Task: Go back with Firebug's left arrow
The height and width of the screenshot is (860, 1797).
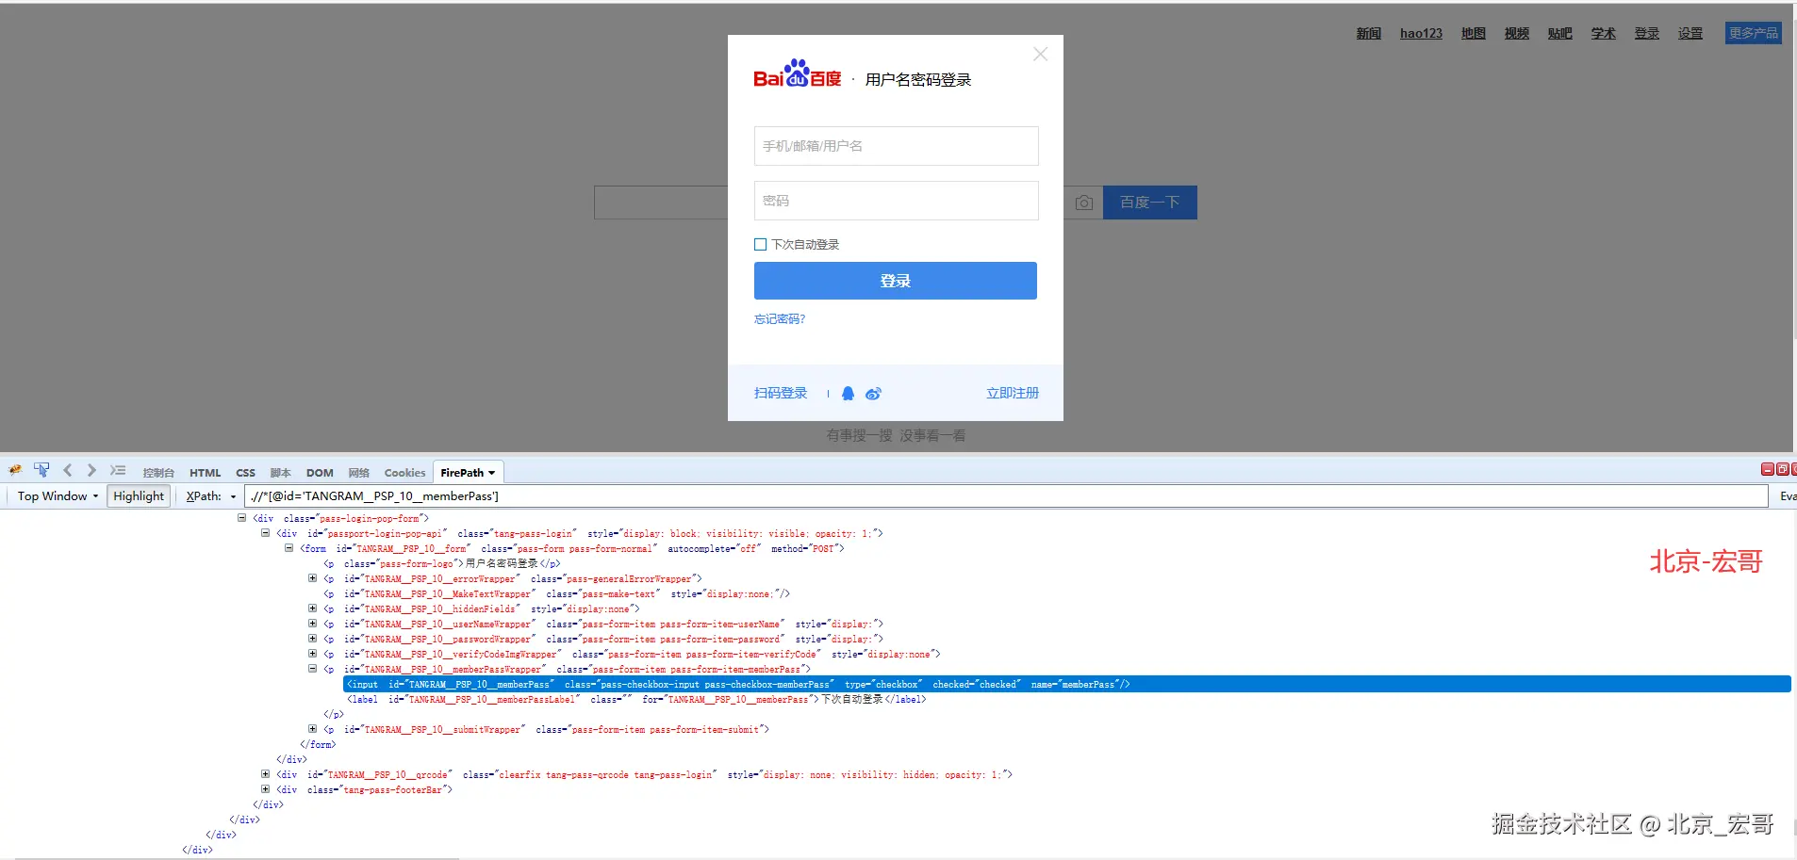Action: pyautogui.click(x=68, y=471)
